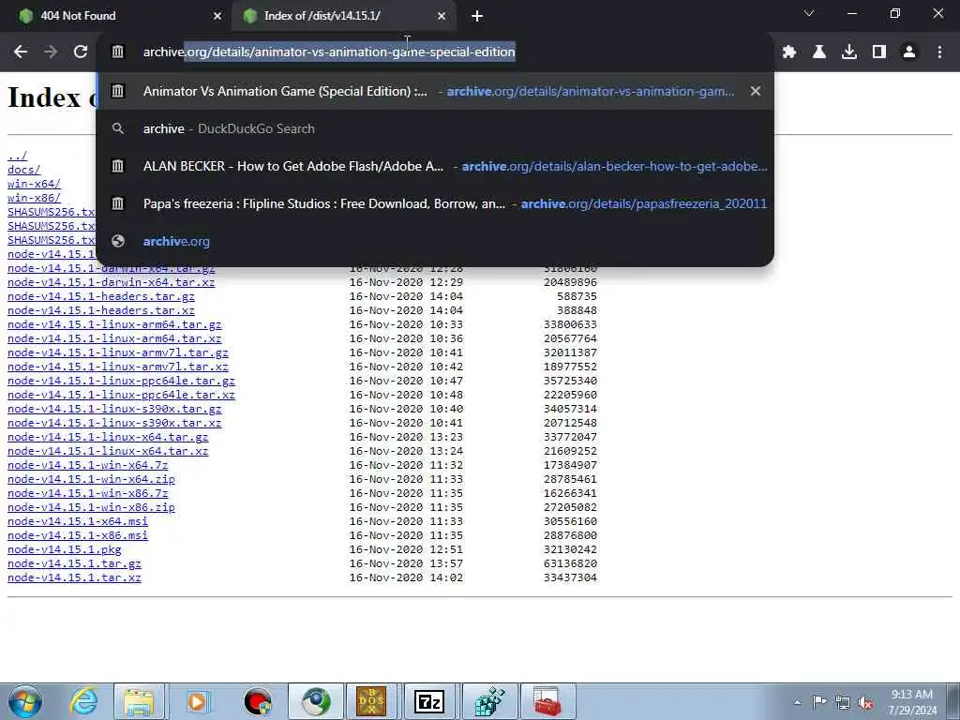Open a new tab with plus button

[x=477, y=17]
